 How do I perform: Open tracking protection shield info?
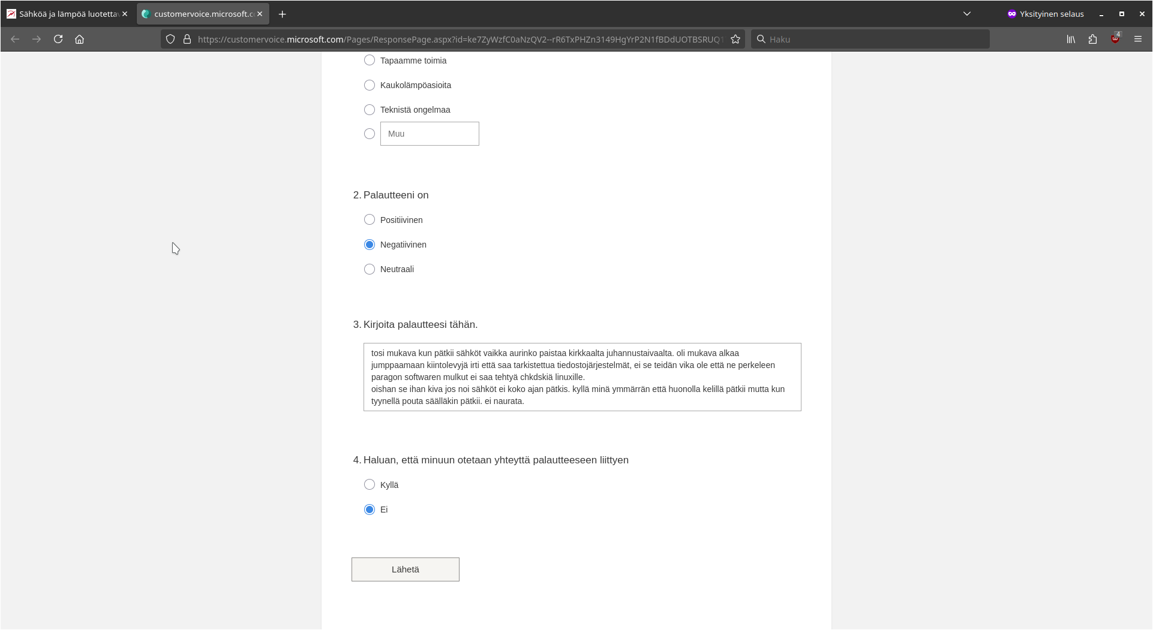170,39
